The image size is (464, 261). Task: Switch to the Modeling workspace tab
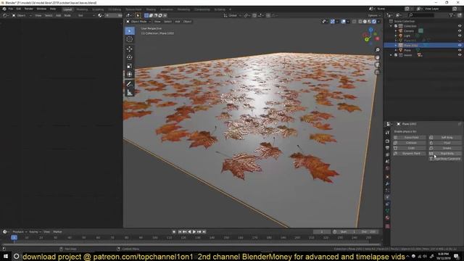tap(82, 9)
